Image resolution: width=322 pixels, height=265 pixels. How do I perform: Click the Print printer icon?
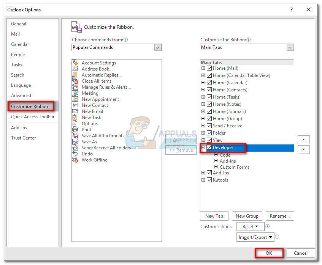tap(75, 129)
